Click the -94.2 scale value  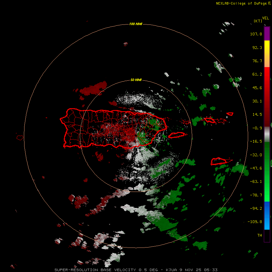point(256,208)
